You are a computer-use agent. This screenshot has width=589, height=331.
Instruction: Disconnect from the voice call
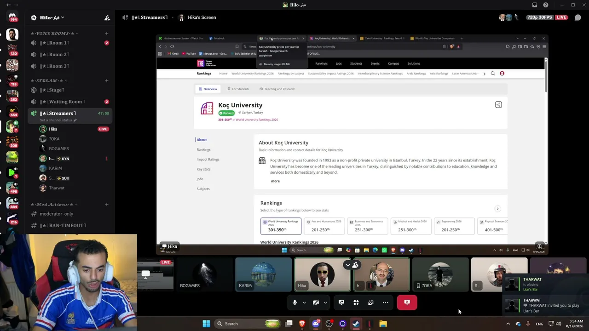click(407, 302)
